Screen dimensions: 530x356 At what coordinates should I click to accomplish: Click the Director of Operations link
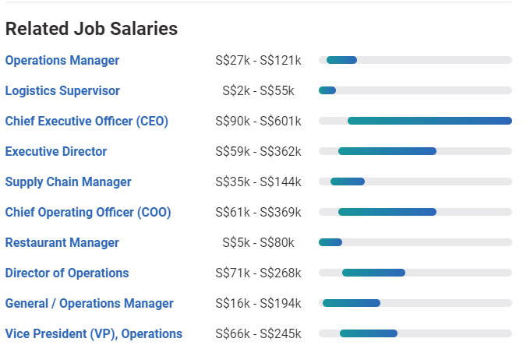tap(67, 273)
